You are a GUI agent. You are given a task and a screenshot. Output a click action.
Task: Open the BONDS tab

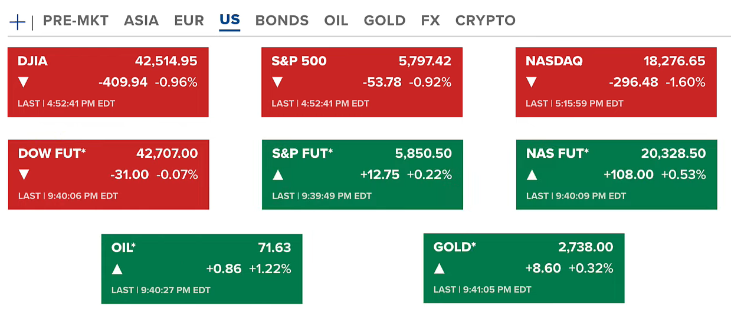click(282, 21)
